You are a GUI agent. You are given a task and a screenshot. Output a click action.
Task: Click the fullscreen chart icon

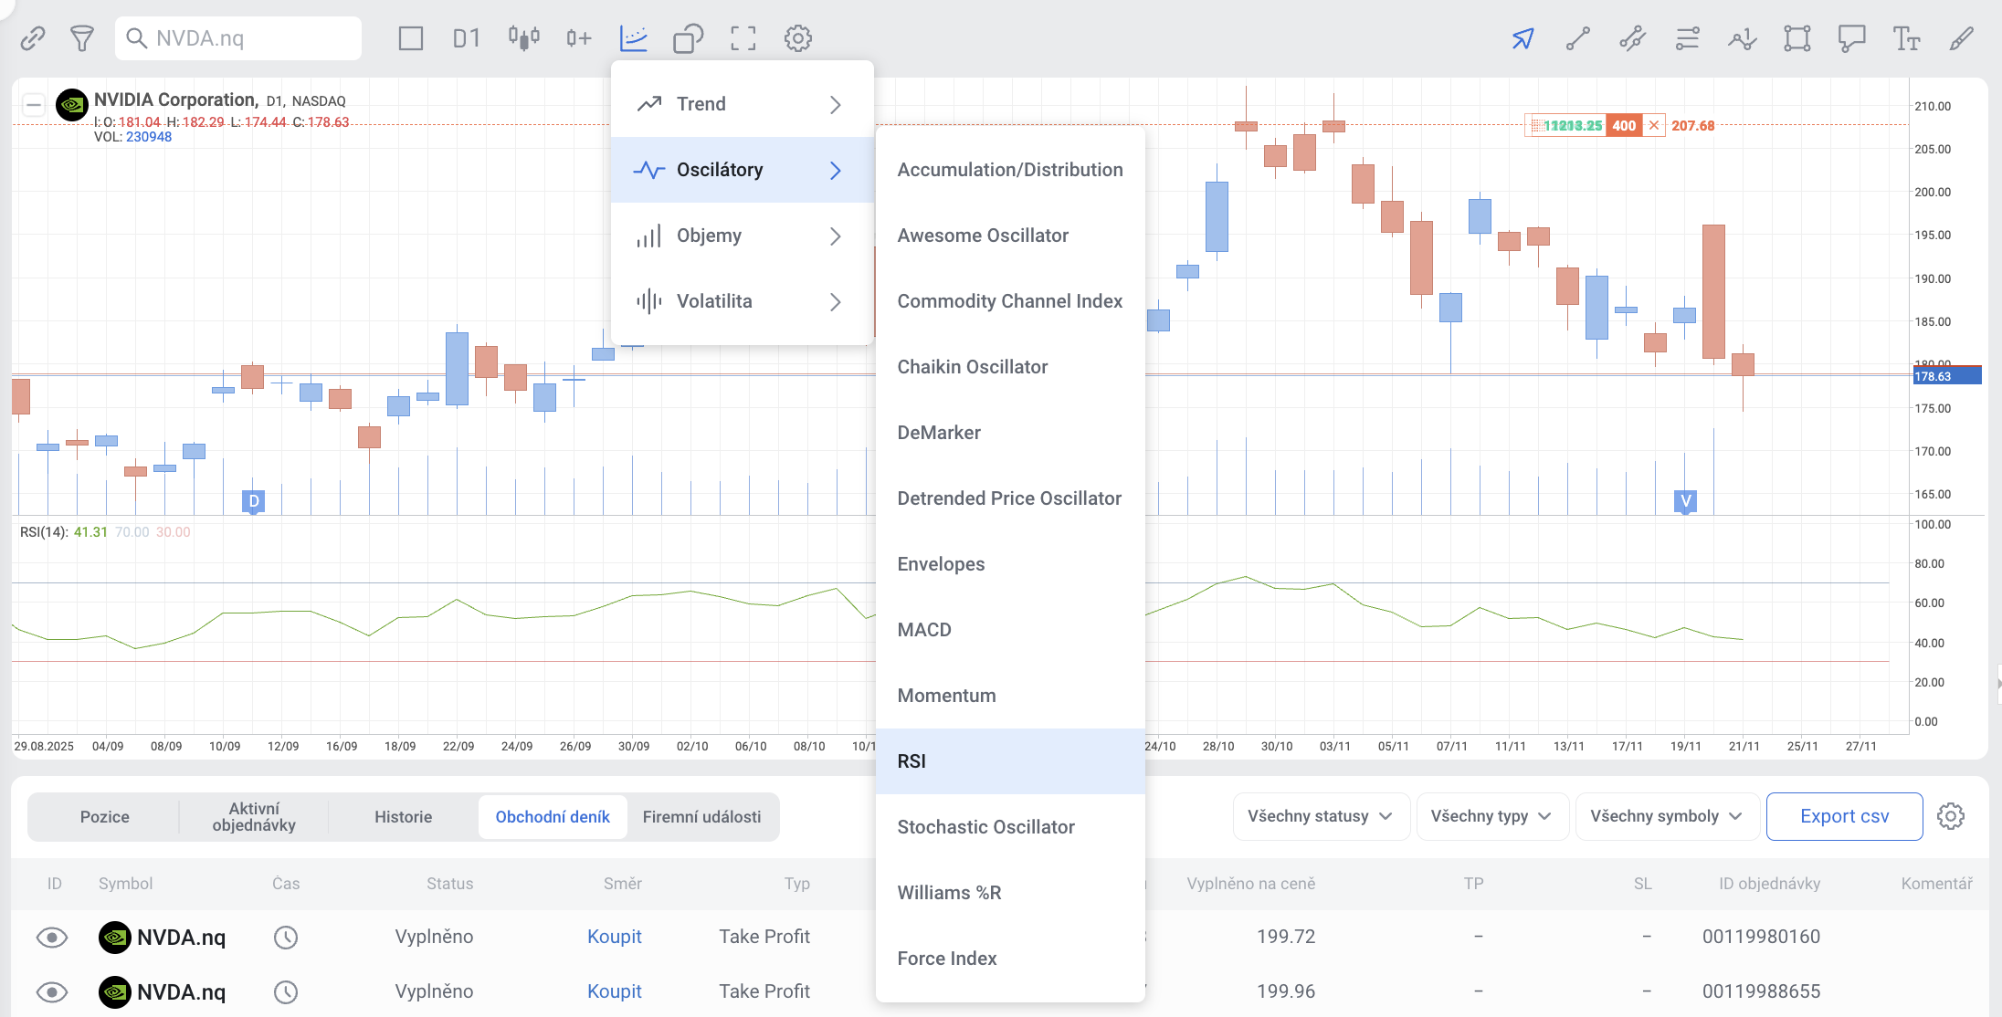pyautogui.click(x=743, y=38)
